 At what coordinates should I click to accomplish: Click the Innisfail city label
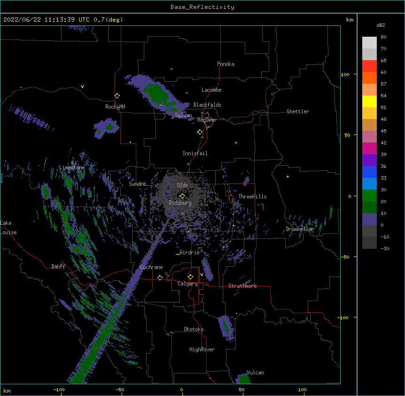point(195,153)
